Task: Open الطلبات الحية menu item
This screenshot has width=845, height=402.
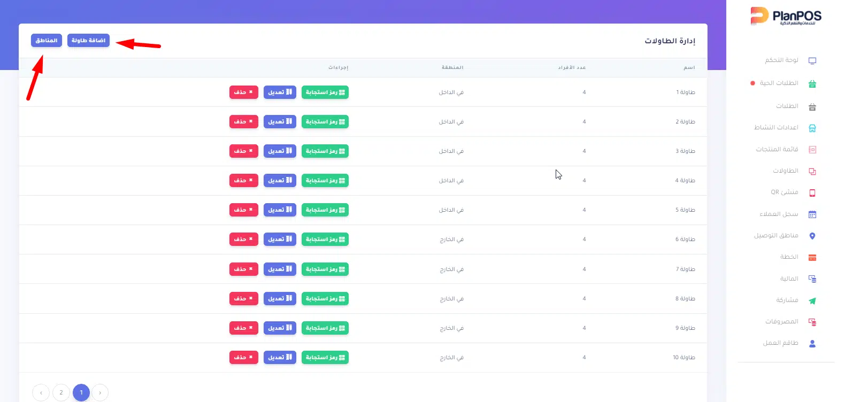Action: [x=779, y=83]
